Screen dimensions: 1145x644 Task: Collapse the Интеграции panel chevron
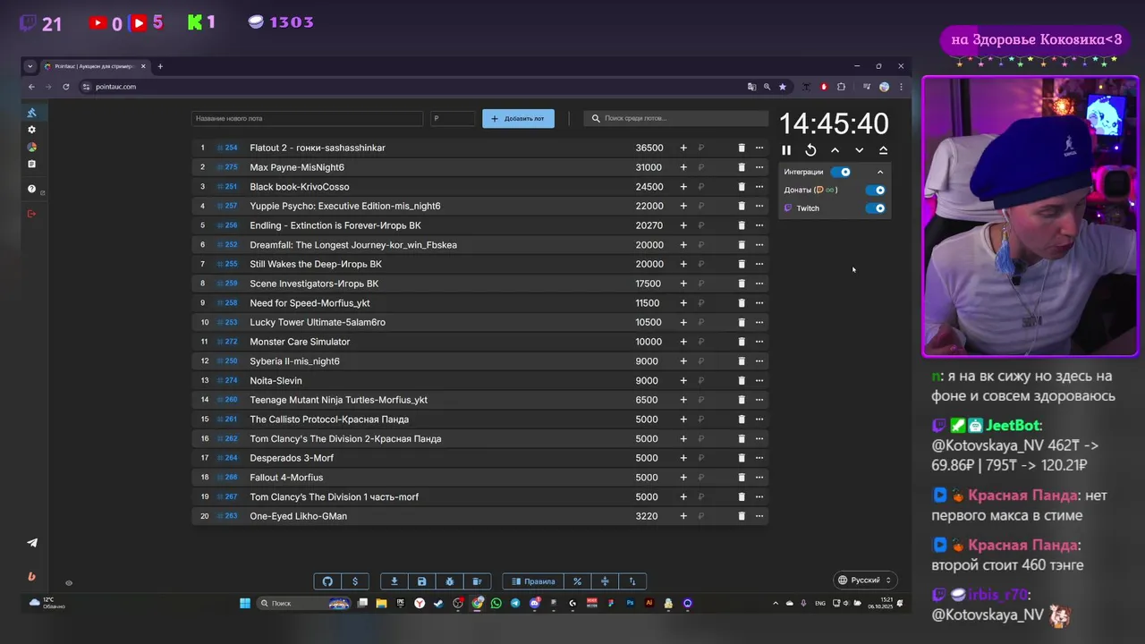click(880, 172)
